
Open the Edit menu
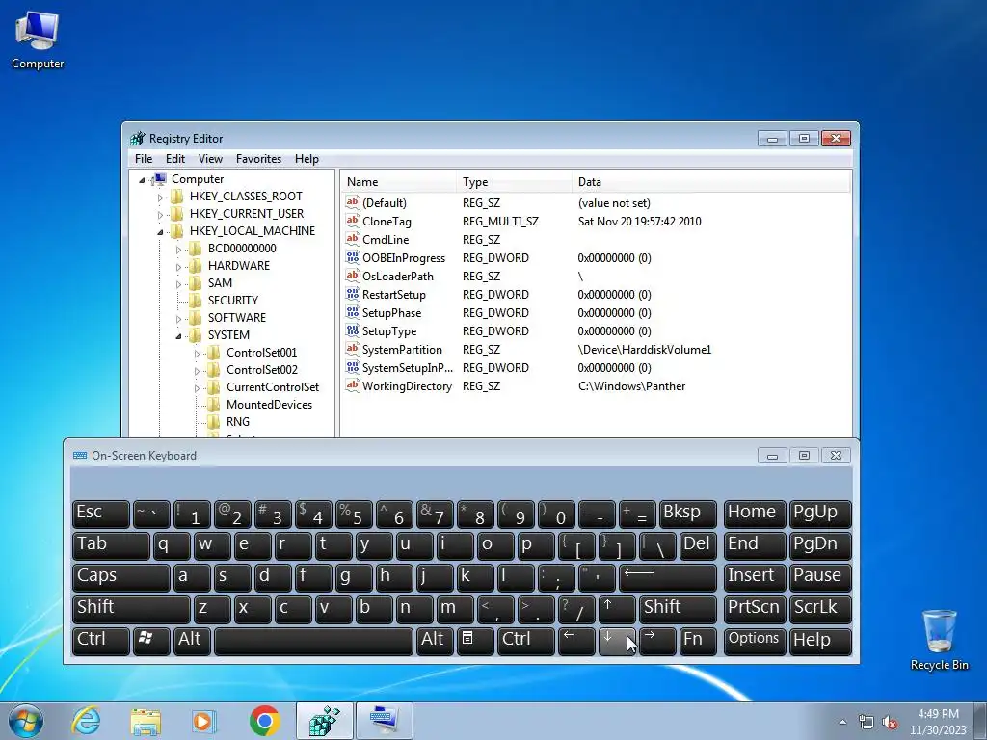tap(175, 159)
